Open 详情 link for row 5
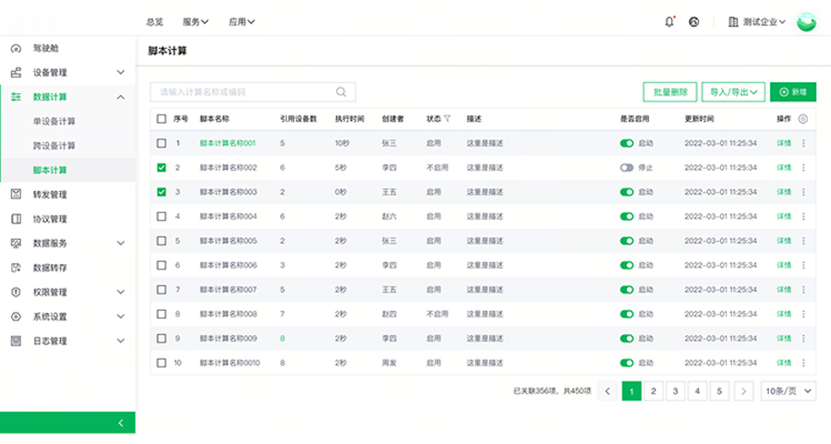831x444 pixels. point(784,241)
